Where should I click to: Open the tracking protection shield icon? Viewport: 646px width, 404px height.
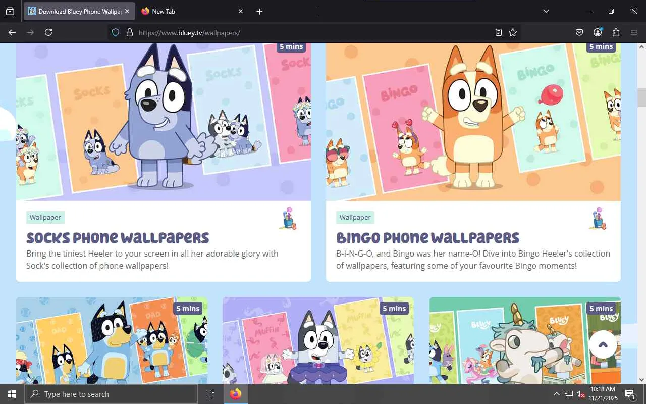(116, 33)
